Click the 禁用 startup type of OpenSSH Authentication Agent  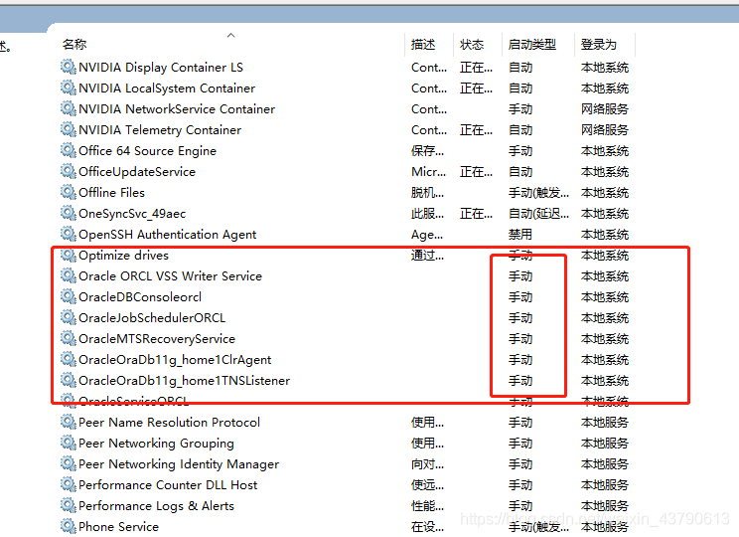pyautogui.click(x=520, y=235)
